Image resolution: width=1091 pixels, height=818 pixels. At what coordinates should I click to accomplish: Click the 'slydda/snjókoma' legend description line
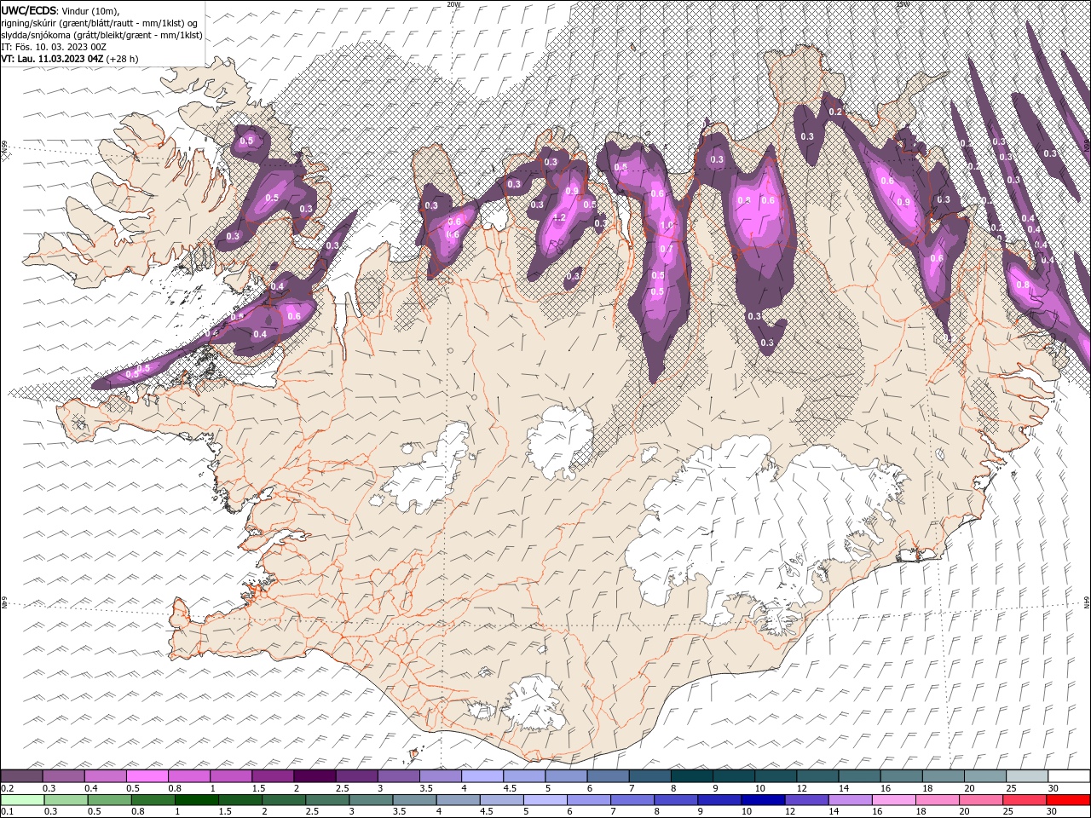coord(101,35)
